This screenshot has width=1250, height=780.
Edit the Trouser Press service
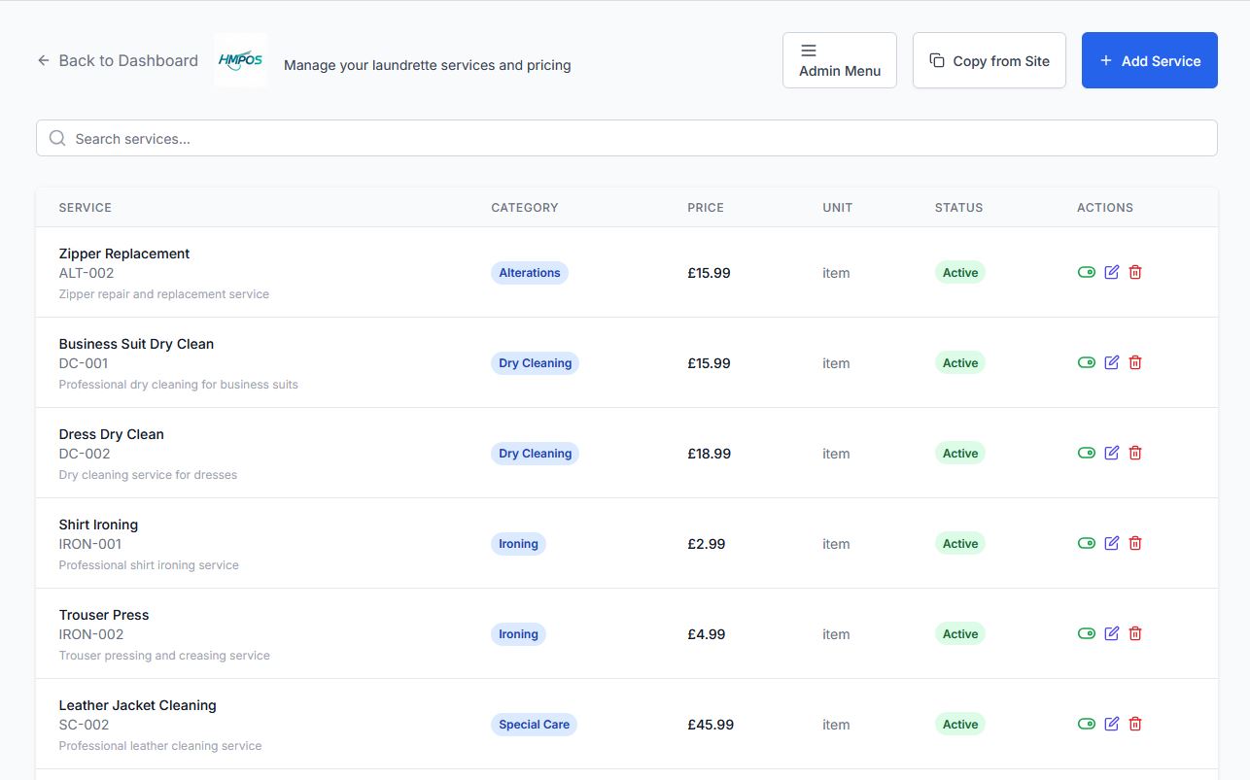tap(1112, 633)
